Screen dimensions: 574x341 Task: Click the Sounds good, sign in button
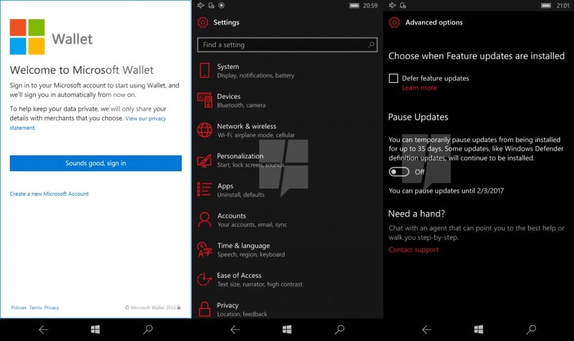coord(96,163)
